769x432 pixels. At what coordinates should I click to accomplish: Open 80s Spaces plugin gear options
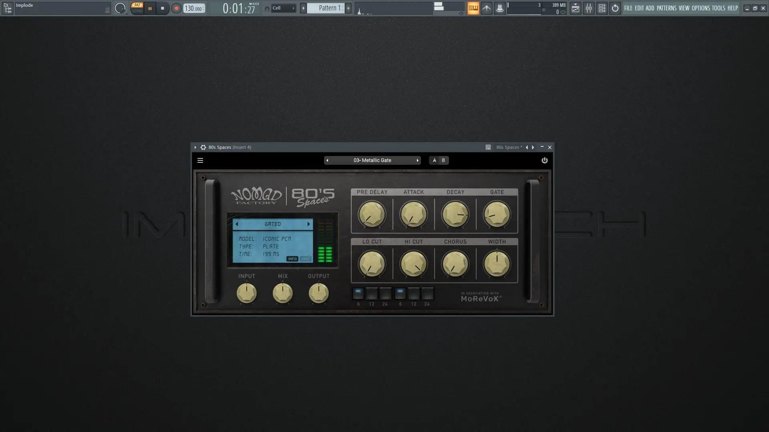click(203, 147)
